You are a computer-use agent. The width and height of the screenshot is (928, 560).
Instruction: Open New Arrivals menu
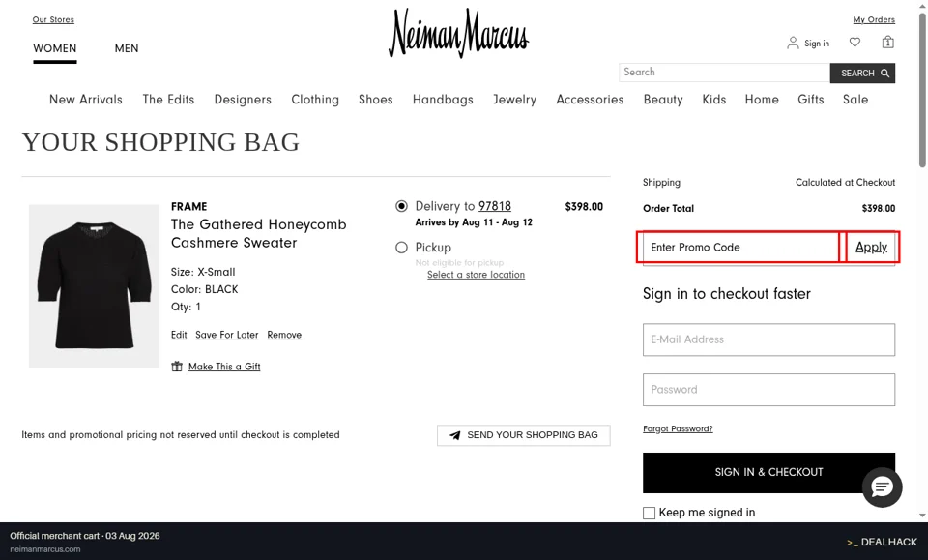point(86,100)
